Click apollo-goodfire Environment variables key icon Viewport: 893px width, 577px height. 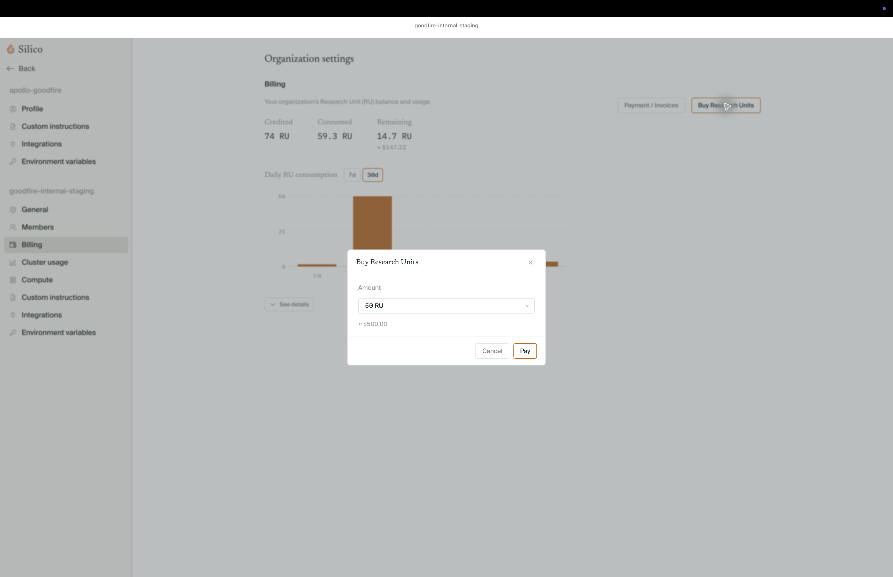click(x=13, y=162)
